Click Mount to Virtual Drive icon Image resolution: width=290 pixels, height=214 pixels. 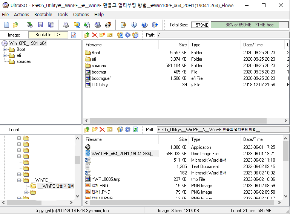[97, 25]
